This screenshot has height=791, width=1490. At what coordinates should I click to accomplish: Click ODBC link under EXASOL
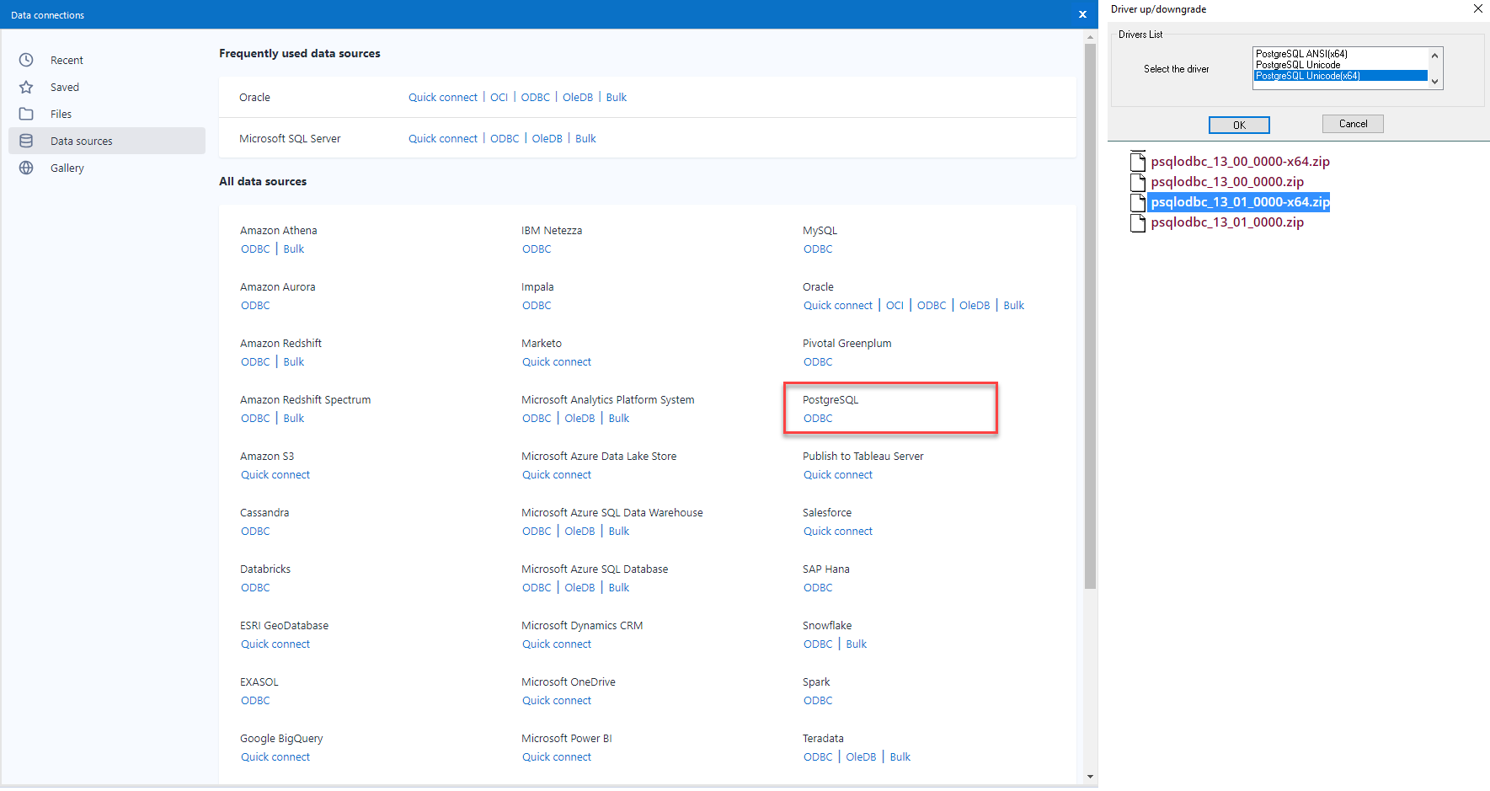pos(255,701)
